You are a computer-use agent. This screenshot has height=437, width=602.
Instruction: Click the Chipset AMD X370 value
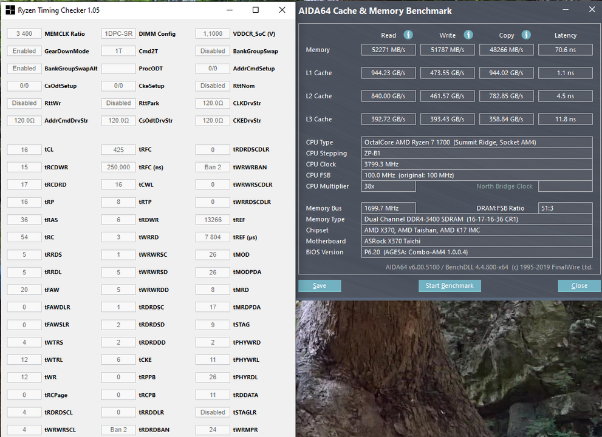click(477, 230)
